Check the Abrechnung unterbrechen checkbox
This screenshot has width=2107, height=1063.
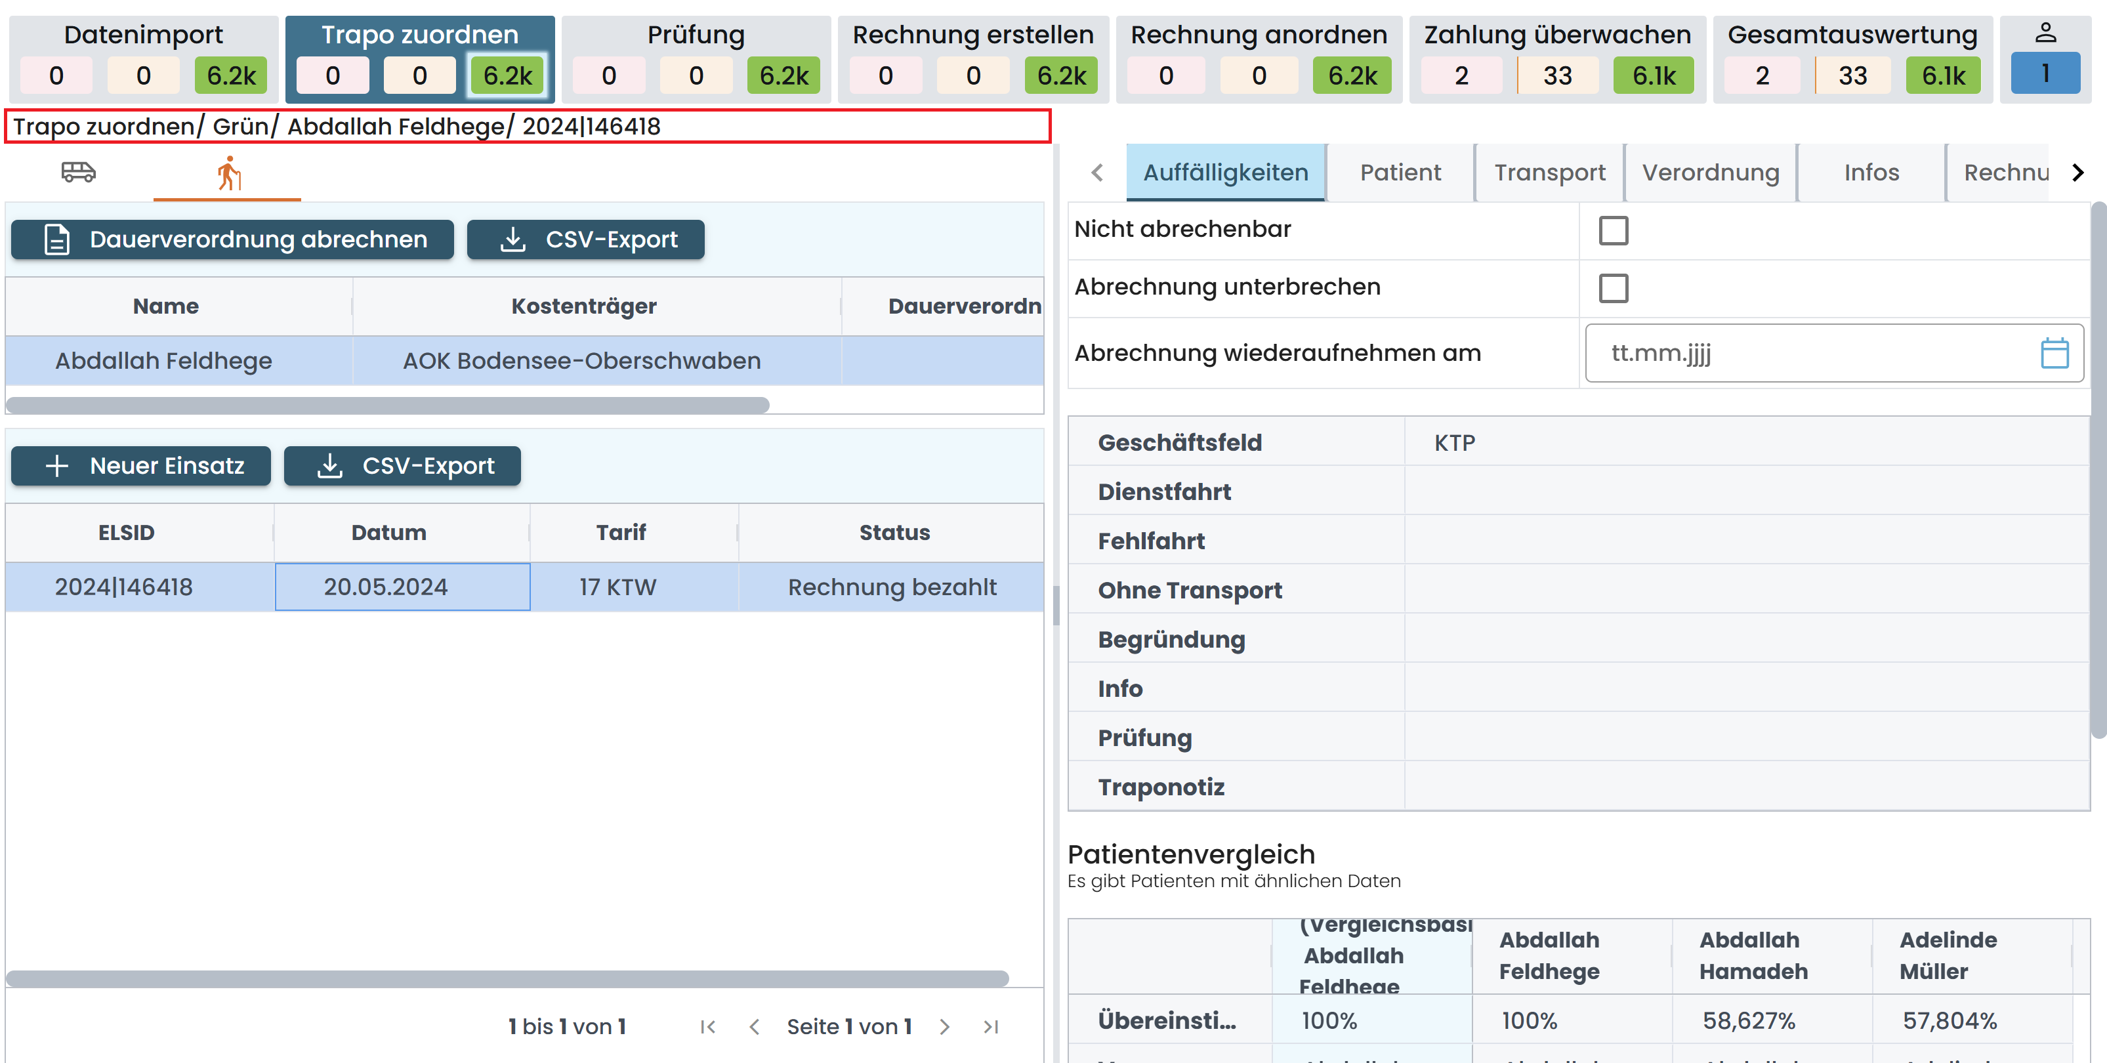pos(1613,288)
